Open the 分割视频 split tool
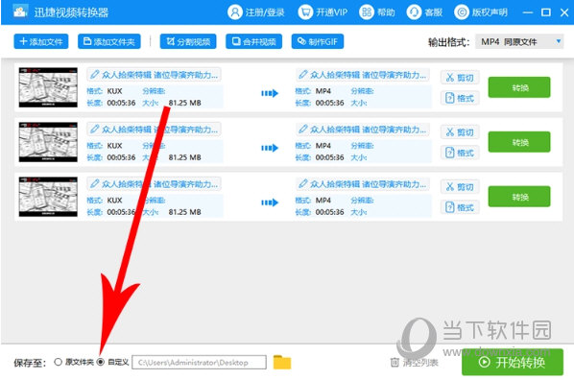 point(188,41)
